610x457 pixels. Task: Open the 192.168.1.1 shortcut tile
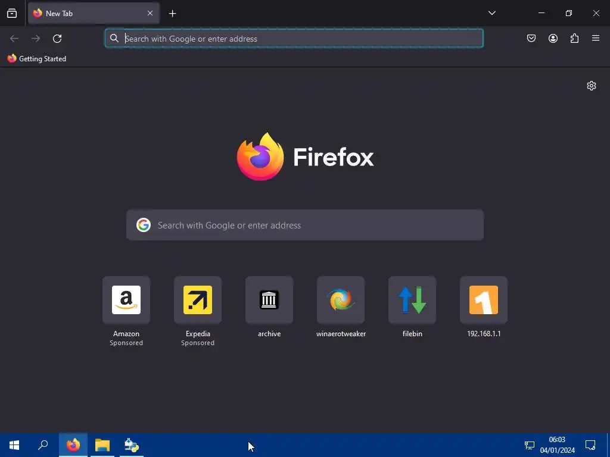[484, 300]
